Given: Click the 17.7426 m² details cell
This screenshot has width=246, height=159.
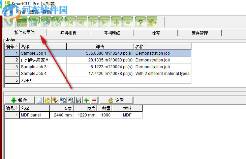Looking at the screenshot, I should coord(100,74).
